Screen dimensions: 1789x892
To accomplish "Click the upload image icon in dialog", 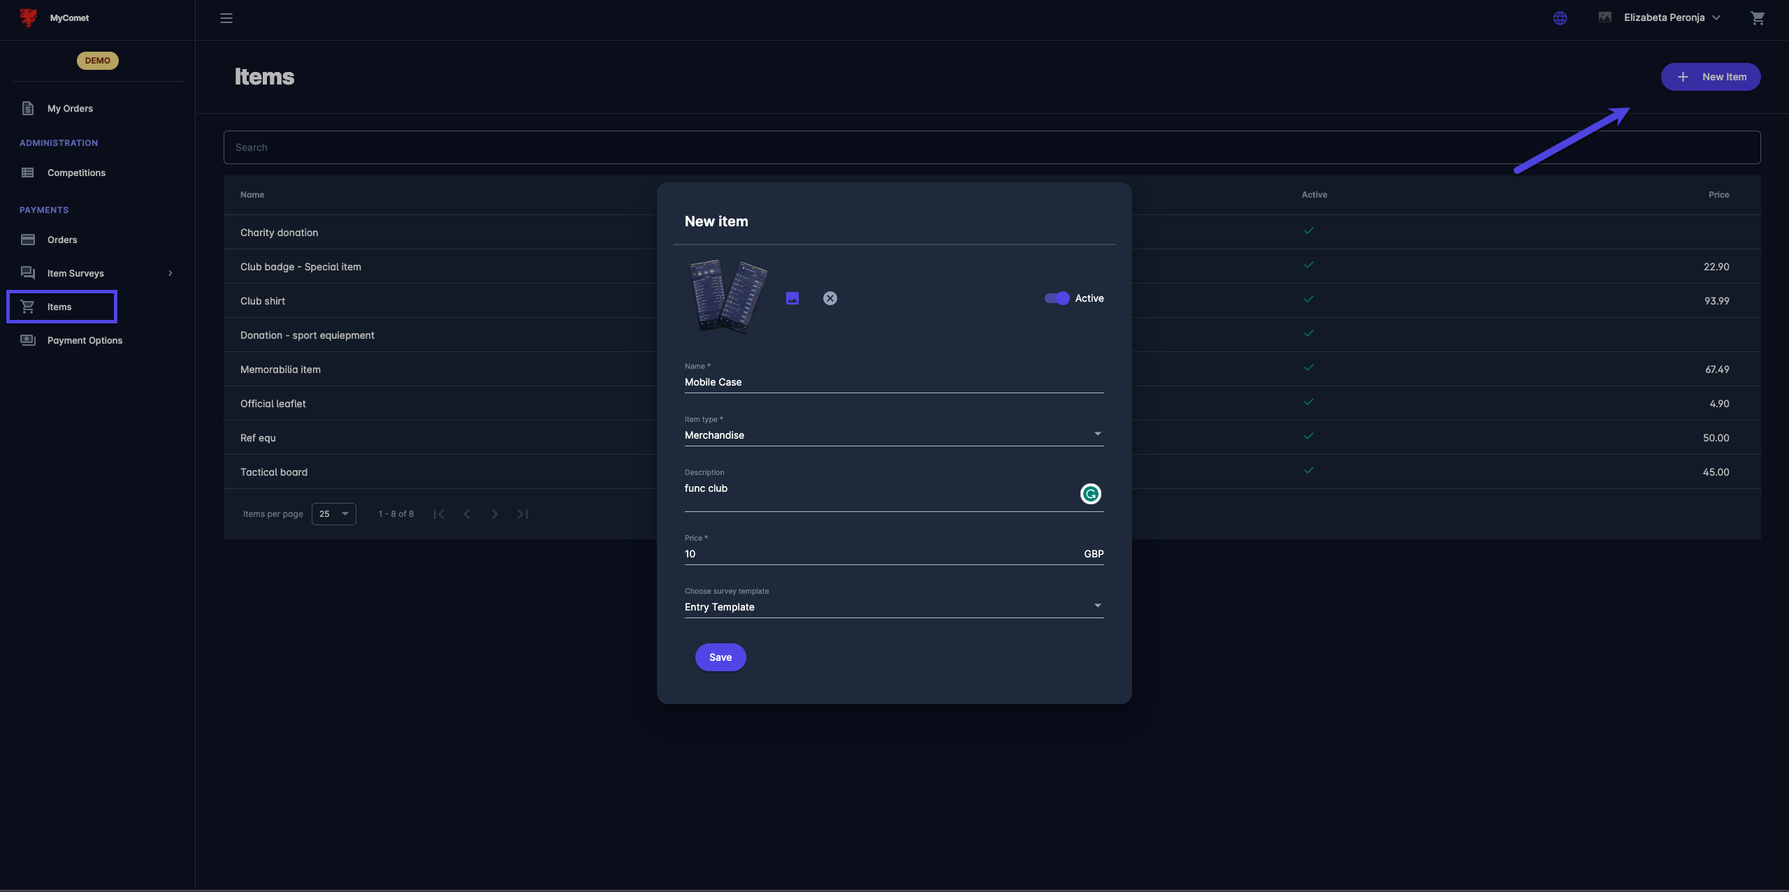I will tap(792, 298).
